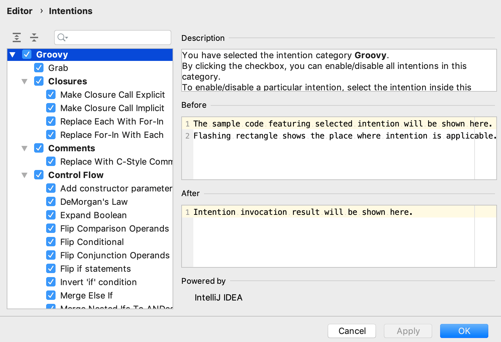Expand all categories in the intentions tree
This screenshot has height=342, width=501.
(x=16, y=37)
